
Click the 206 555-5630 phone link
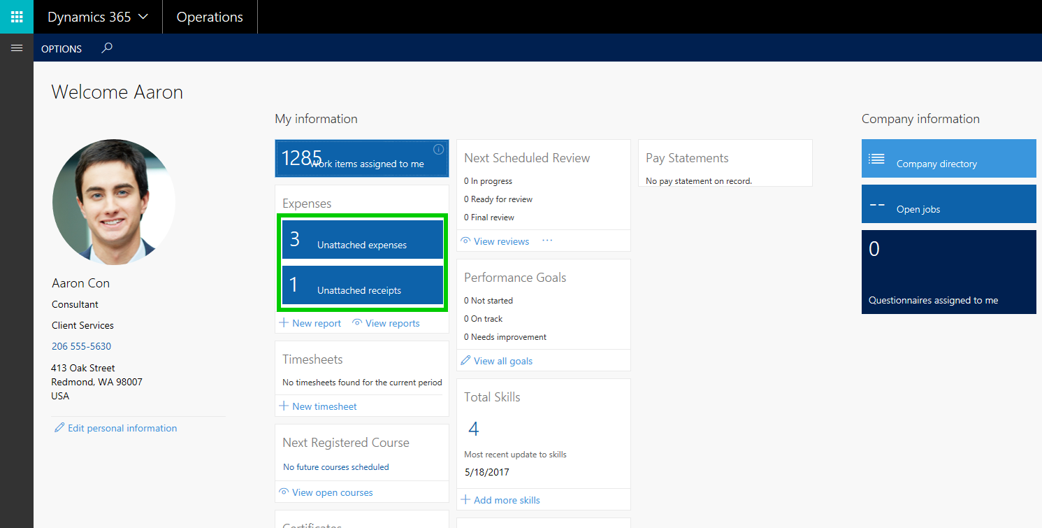tap(81, 346)
